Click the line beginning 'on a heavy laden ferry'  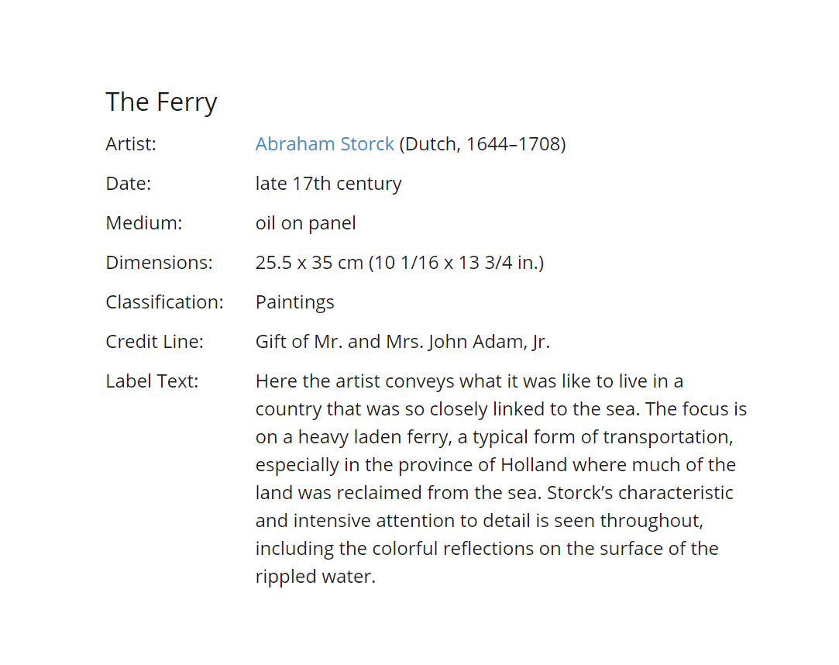[494, 437]
